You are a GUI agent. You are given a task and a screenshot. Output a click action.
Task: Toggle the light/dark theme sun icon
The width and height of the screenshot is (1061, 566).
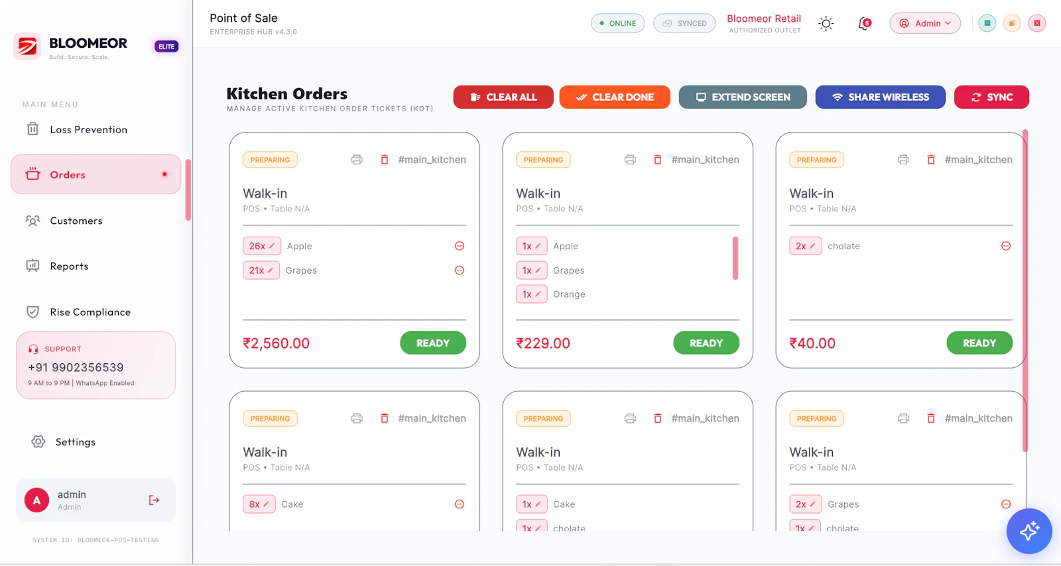point(826,24)
